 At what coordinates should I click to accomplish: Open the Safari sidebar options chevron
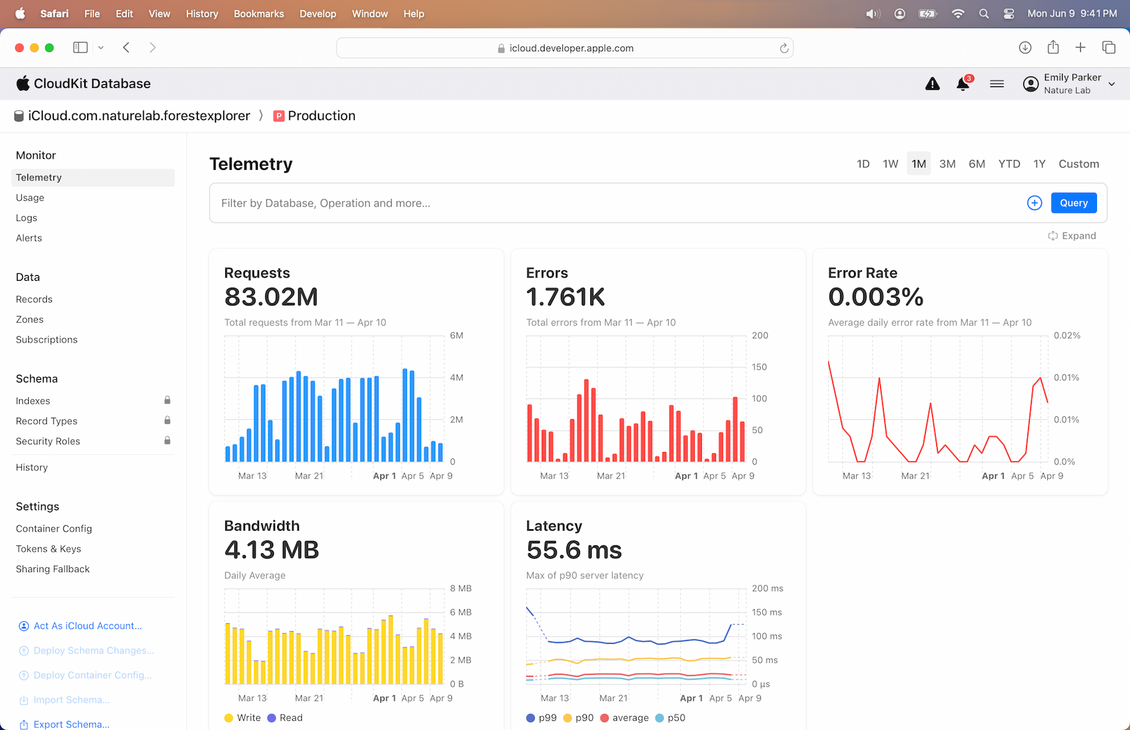(101, 48)
